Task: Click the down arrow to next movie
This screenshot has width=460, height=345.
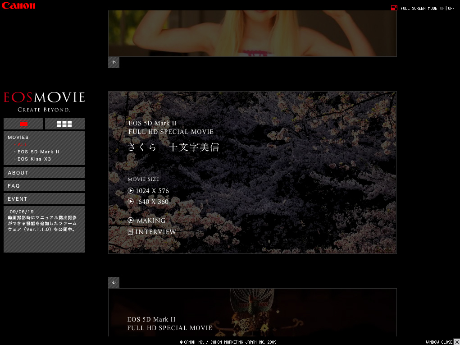Action: tap(114, 282)
